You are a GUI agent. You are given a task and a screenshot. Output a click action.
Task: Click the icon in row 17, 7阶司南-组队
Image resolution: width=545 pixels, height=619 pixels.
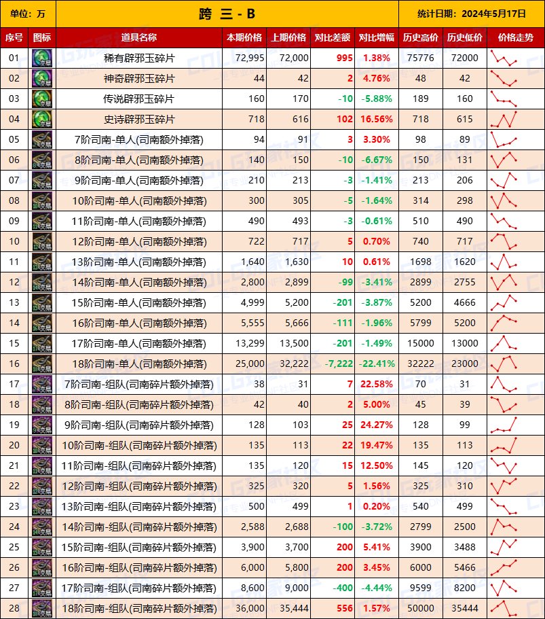[x=42, y=384]
